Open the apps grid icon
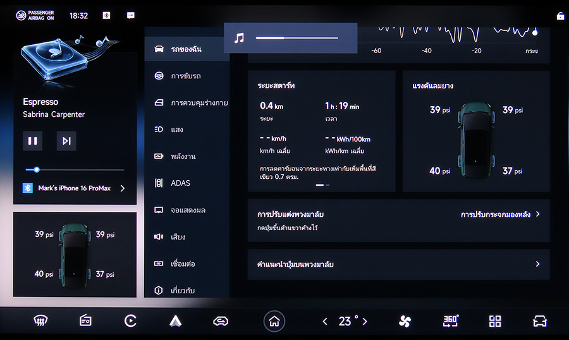Image resolution: width=569 pixels, height=340 pixels. 495,321
